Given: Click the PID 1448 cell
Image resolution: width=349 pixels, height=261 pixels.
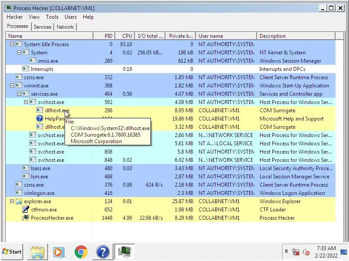Looking at the screenshot, I should [x=107, y=218].
